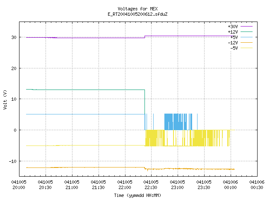The width and height of the screenshot is (265, 199).
Task: Click the +12V legend label
Action: [x=233, y=32]
